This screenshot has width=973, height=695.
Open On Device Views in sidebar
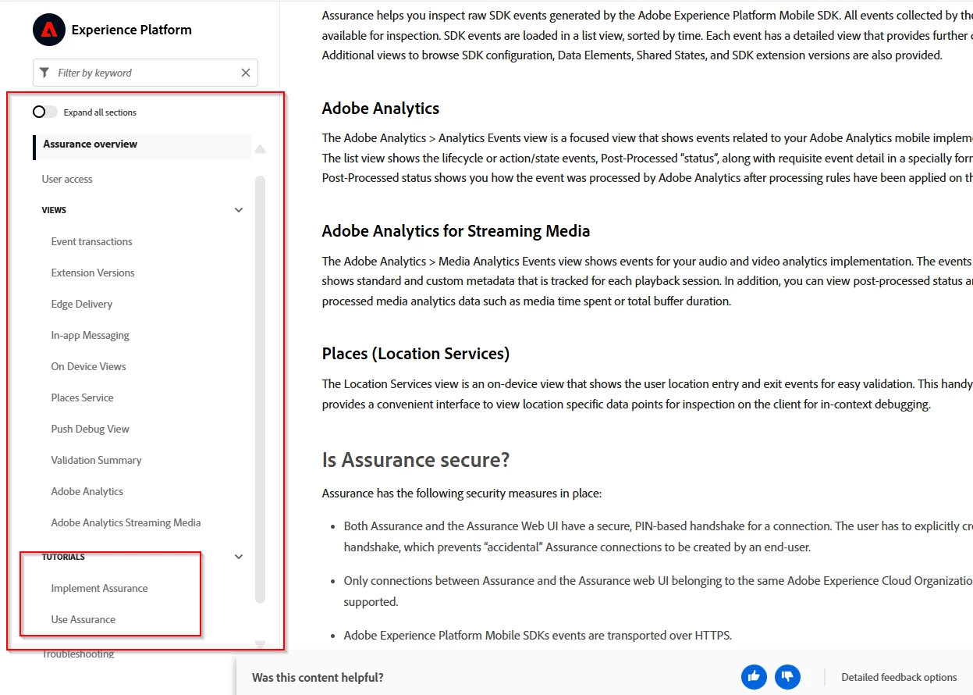click(x=88, y=366)
